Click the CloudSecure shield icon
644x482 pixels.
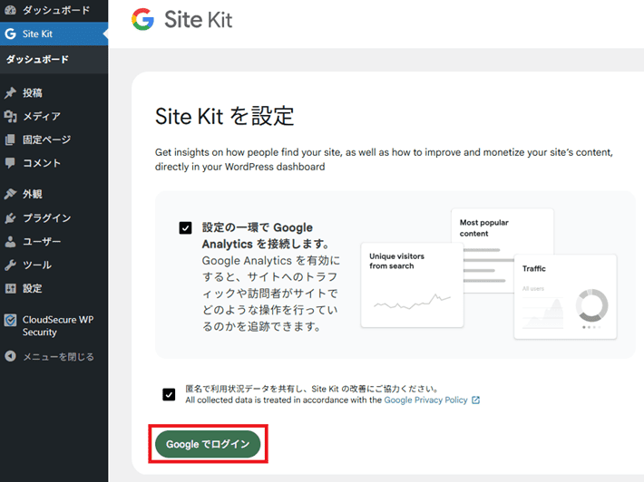point(10,320)
